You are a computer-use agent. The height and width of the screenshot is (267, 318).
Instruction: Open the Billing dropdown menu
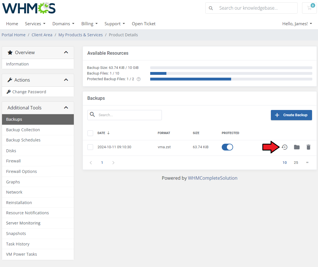tap(89, 24)
